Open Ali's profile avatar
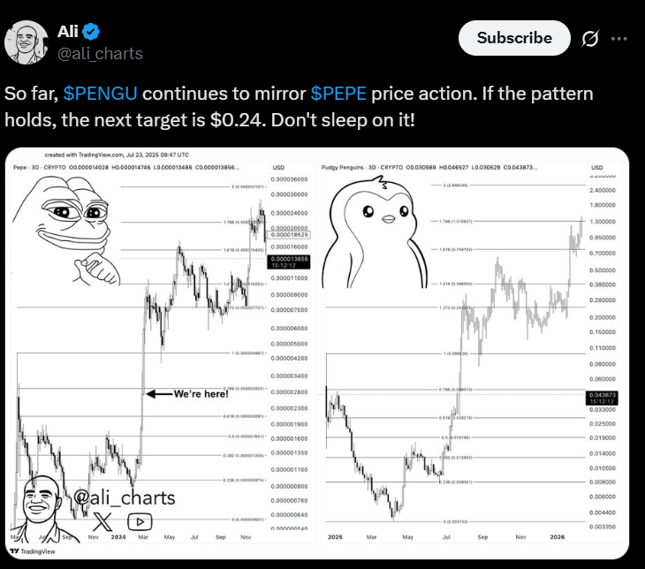This screenshot has height=569, width=645. (x=26, y=42)
